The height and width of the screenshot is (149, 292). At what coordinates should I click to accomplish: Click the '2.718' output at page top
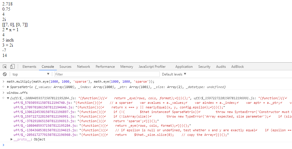pos(7,4)
